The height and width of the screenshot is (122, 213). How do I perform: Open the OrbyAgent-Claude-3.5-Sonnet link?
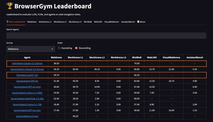(27, 63)
